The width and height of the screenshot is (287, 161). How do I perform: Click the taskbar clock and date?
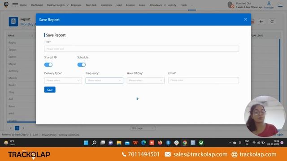[x=273, y=143]
